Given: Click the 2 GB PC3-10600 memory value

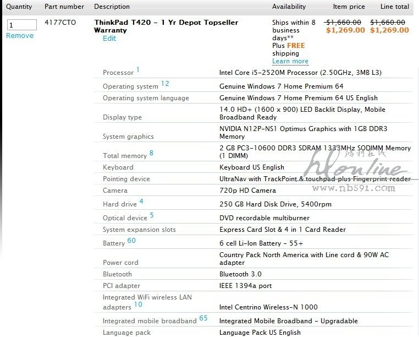Looking at the screenshot, I should 315,152.
